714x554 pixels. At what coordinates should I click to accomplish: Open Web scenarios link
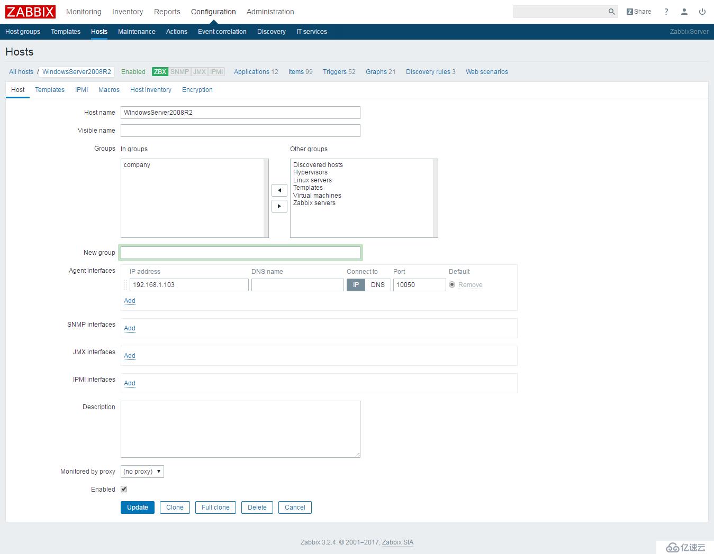point(487,72)
